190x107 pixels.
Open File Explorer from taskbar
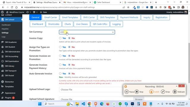(77, 104)
